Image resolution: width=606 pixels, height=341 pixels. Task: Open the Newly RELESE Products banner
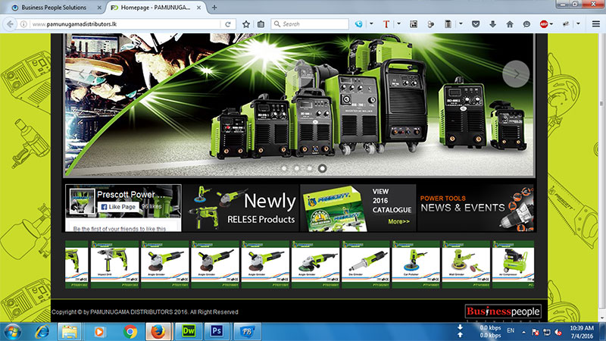click(240, 208)
